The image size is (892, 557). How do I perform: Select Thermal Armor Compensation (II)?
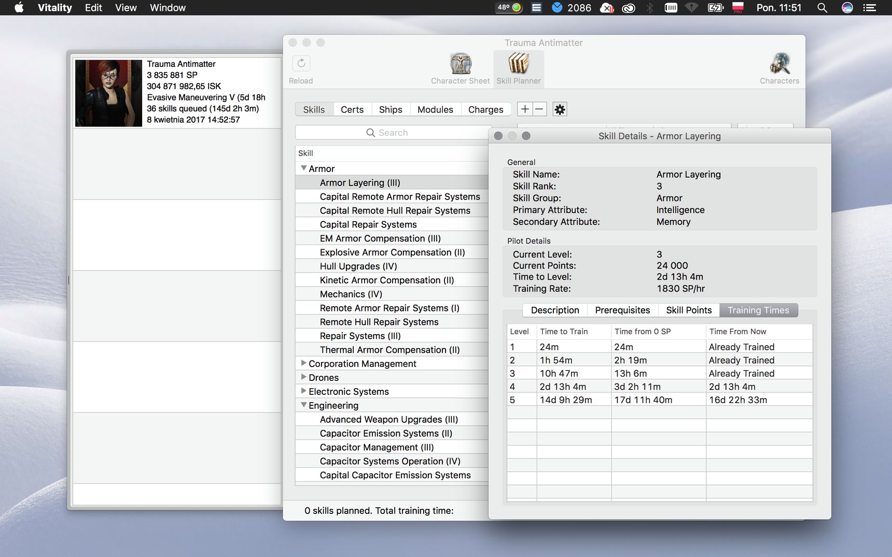pyautogui.click(x=392, y=350)
